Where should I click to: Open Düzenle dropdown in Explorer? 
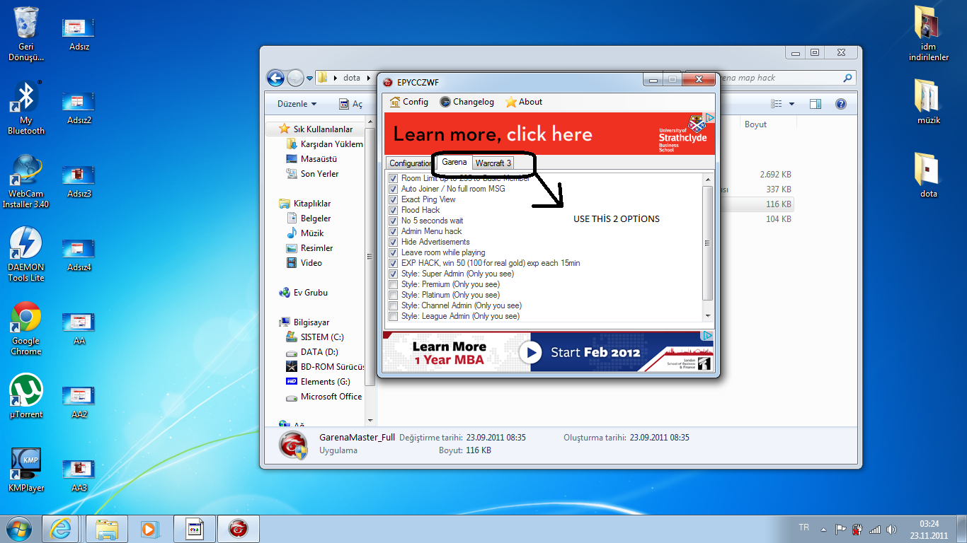pos(297,104)
